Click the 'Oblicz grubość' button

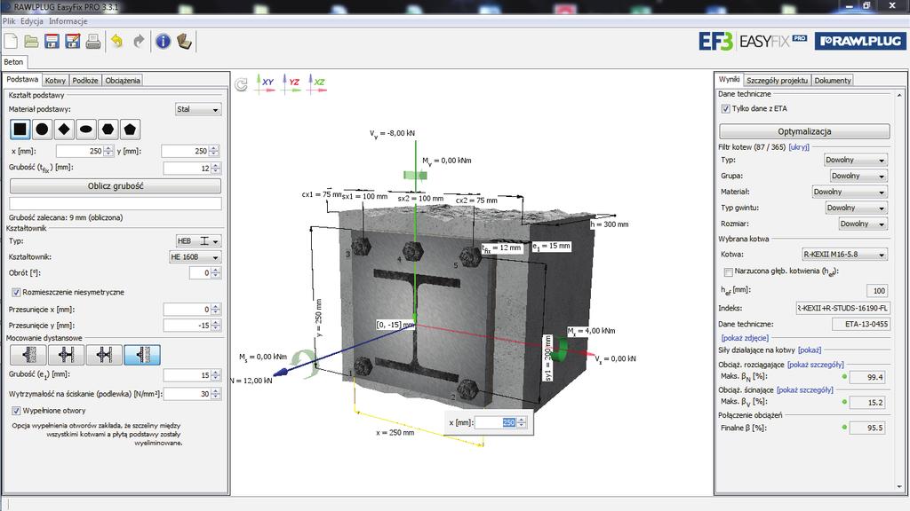(x=116, y=186)
